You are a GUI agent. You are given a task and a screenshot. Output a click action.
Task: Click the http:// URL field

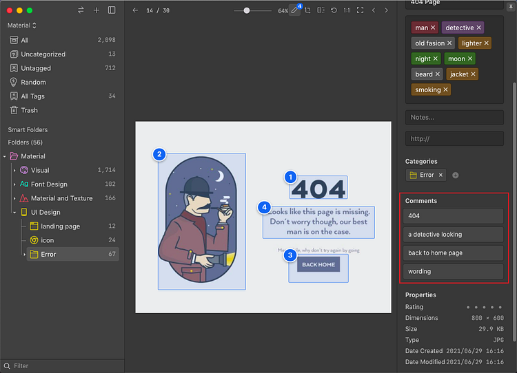[454, 138]
